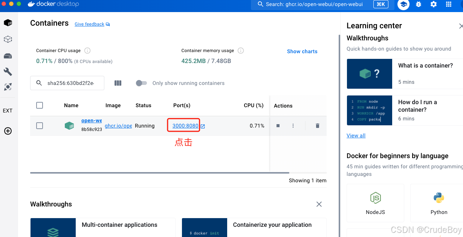Open Containerize your application walkthrough
Viewport: 463px width, 237px height.
(x=254, y=227)
